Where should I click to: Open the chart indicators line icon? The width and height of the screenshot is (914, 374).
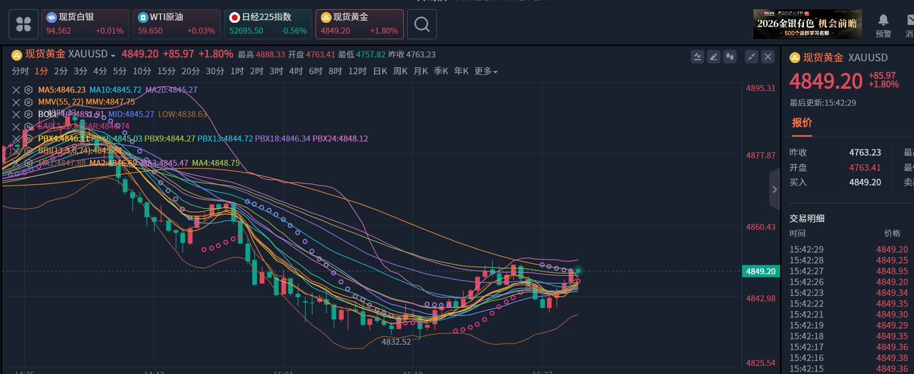(698, 56)
